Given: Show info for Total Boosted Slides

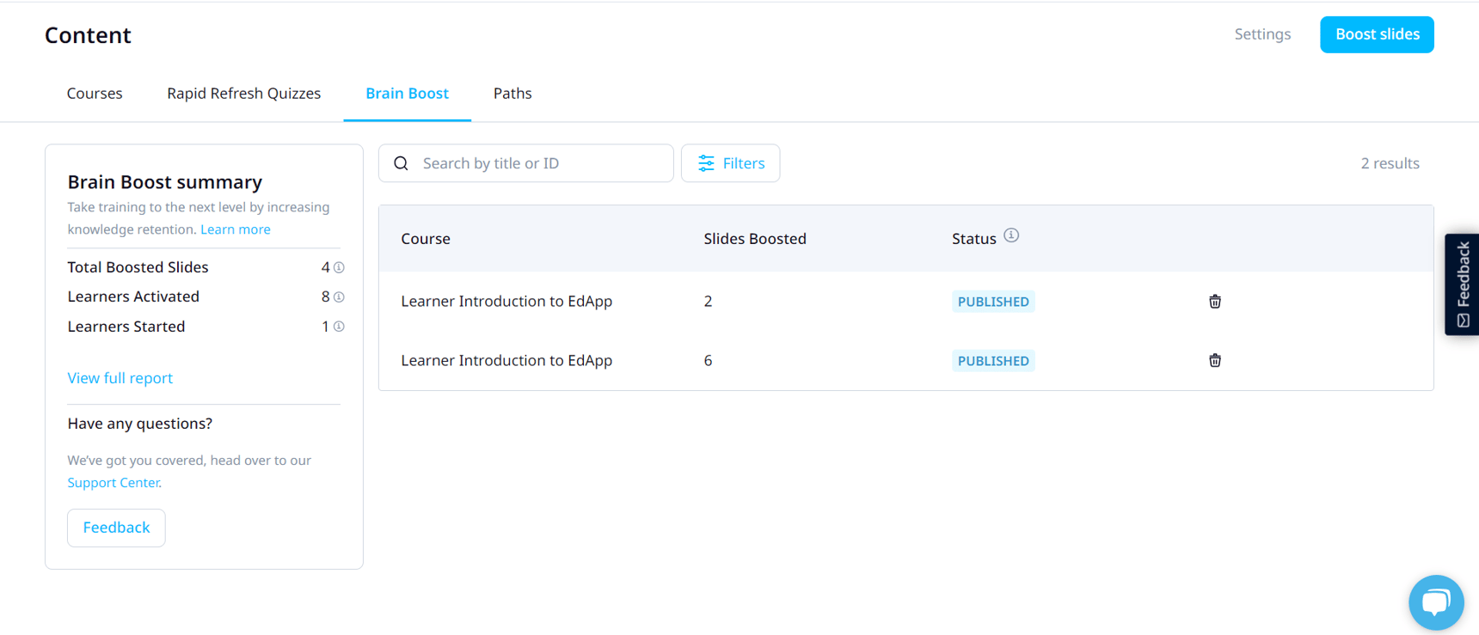Looking at the screenshot, I should tap(339, 268).
